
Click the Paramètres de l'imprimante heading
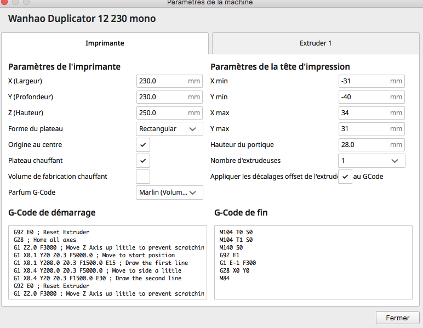(x=64, y=67)
